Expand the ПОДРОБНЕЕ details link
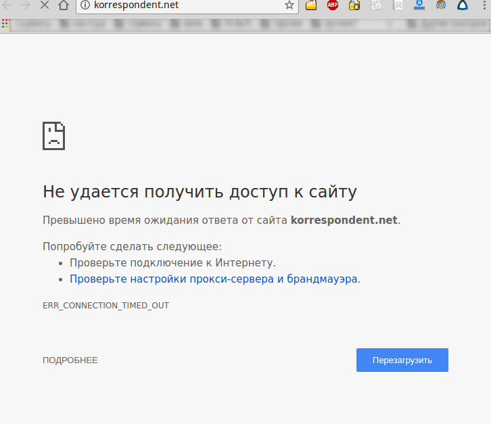Image resolution: width=491 pixels, height=424 pixels. [x=70, y=360]
